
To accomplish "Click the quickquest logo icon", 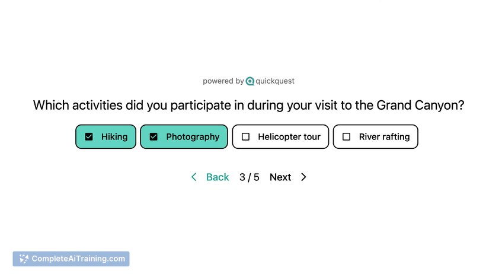I will 250,81.
